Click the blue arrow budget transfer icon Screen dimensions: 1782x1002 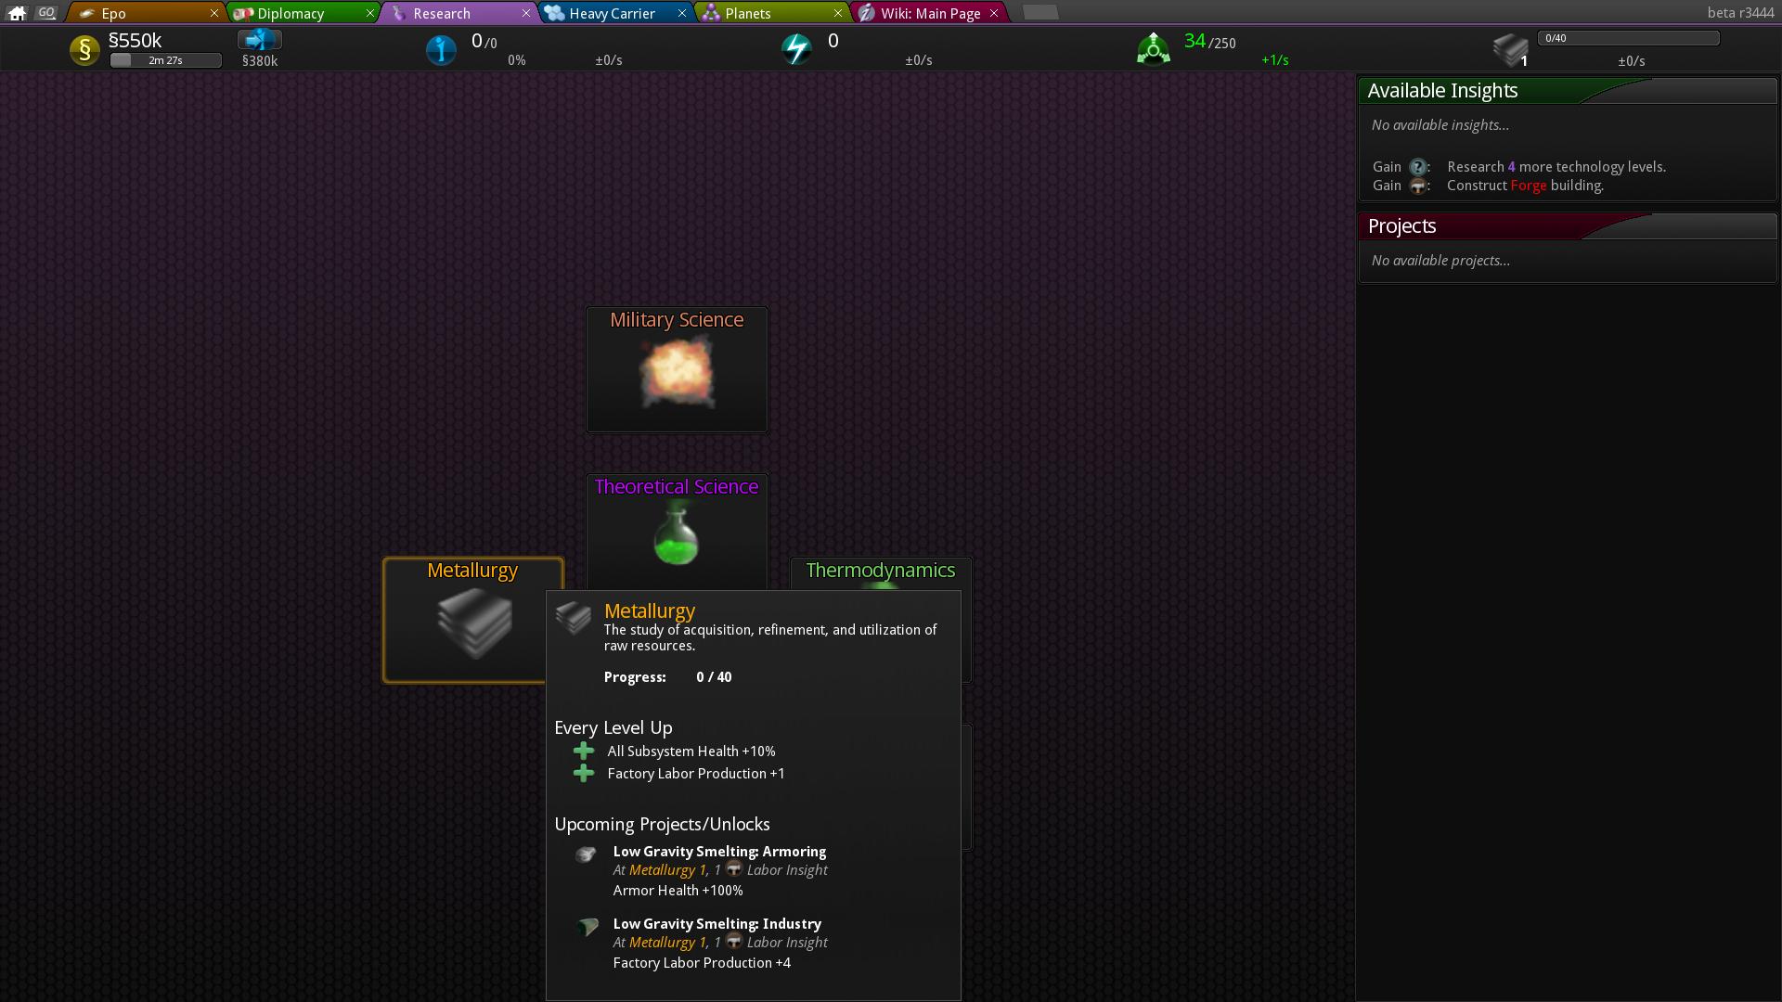click(259, 40)
